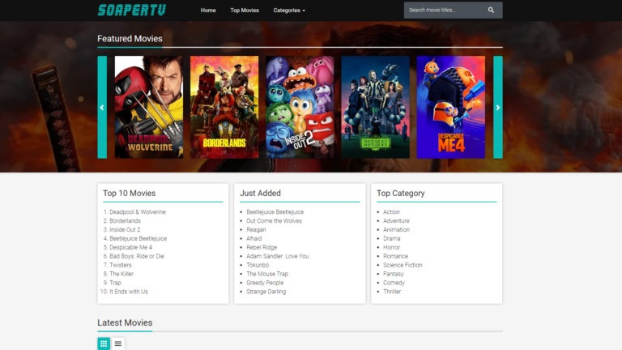Switch to grid view layout
The height and width of the screenshot is (350, 622).
[x=104, y=344]
